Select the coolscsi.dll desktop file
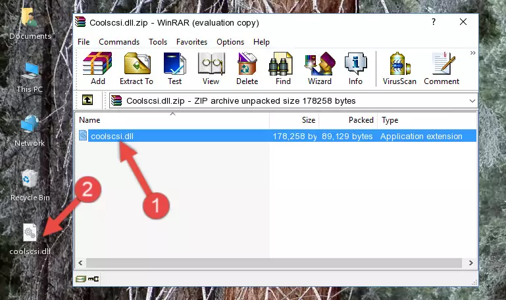Screen dimensions: 506x300 30,239
